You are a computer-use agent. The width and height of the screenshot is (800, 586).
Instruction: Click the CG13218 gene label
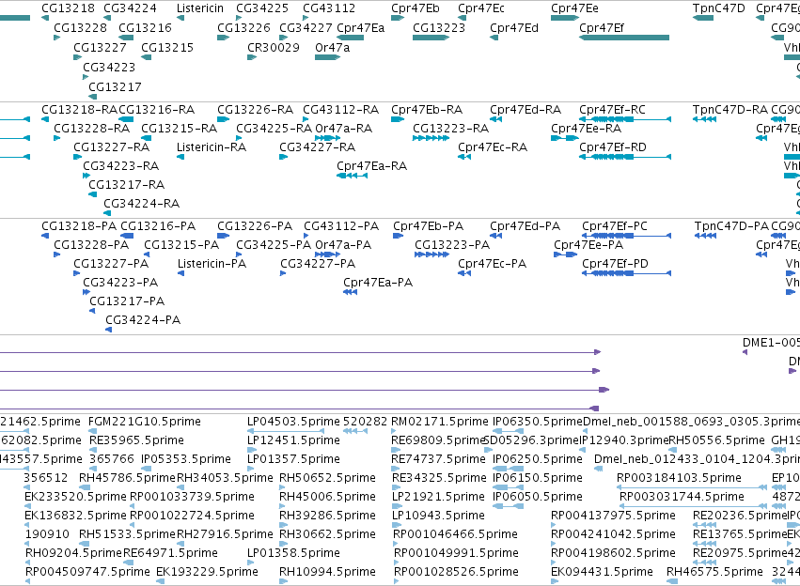(x=68, y=8)
